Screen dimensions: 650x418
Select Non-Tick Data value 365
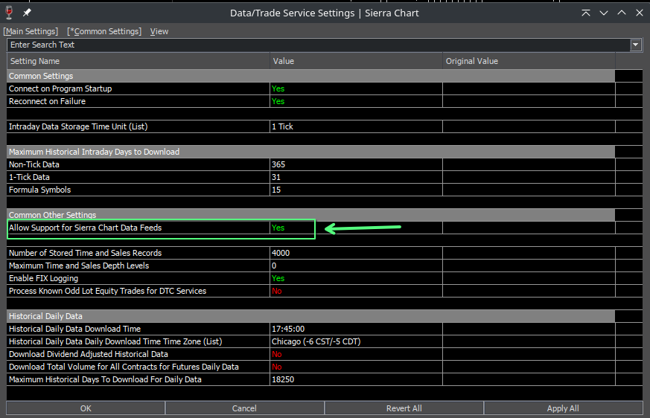coord(356,164)
